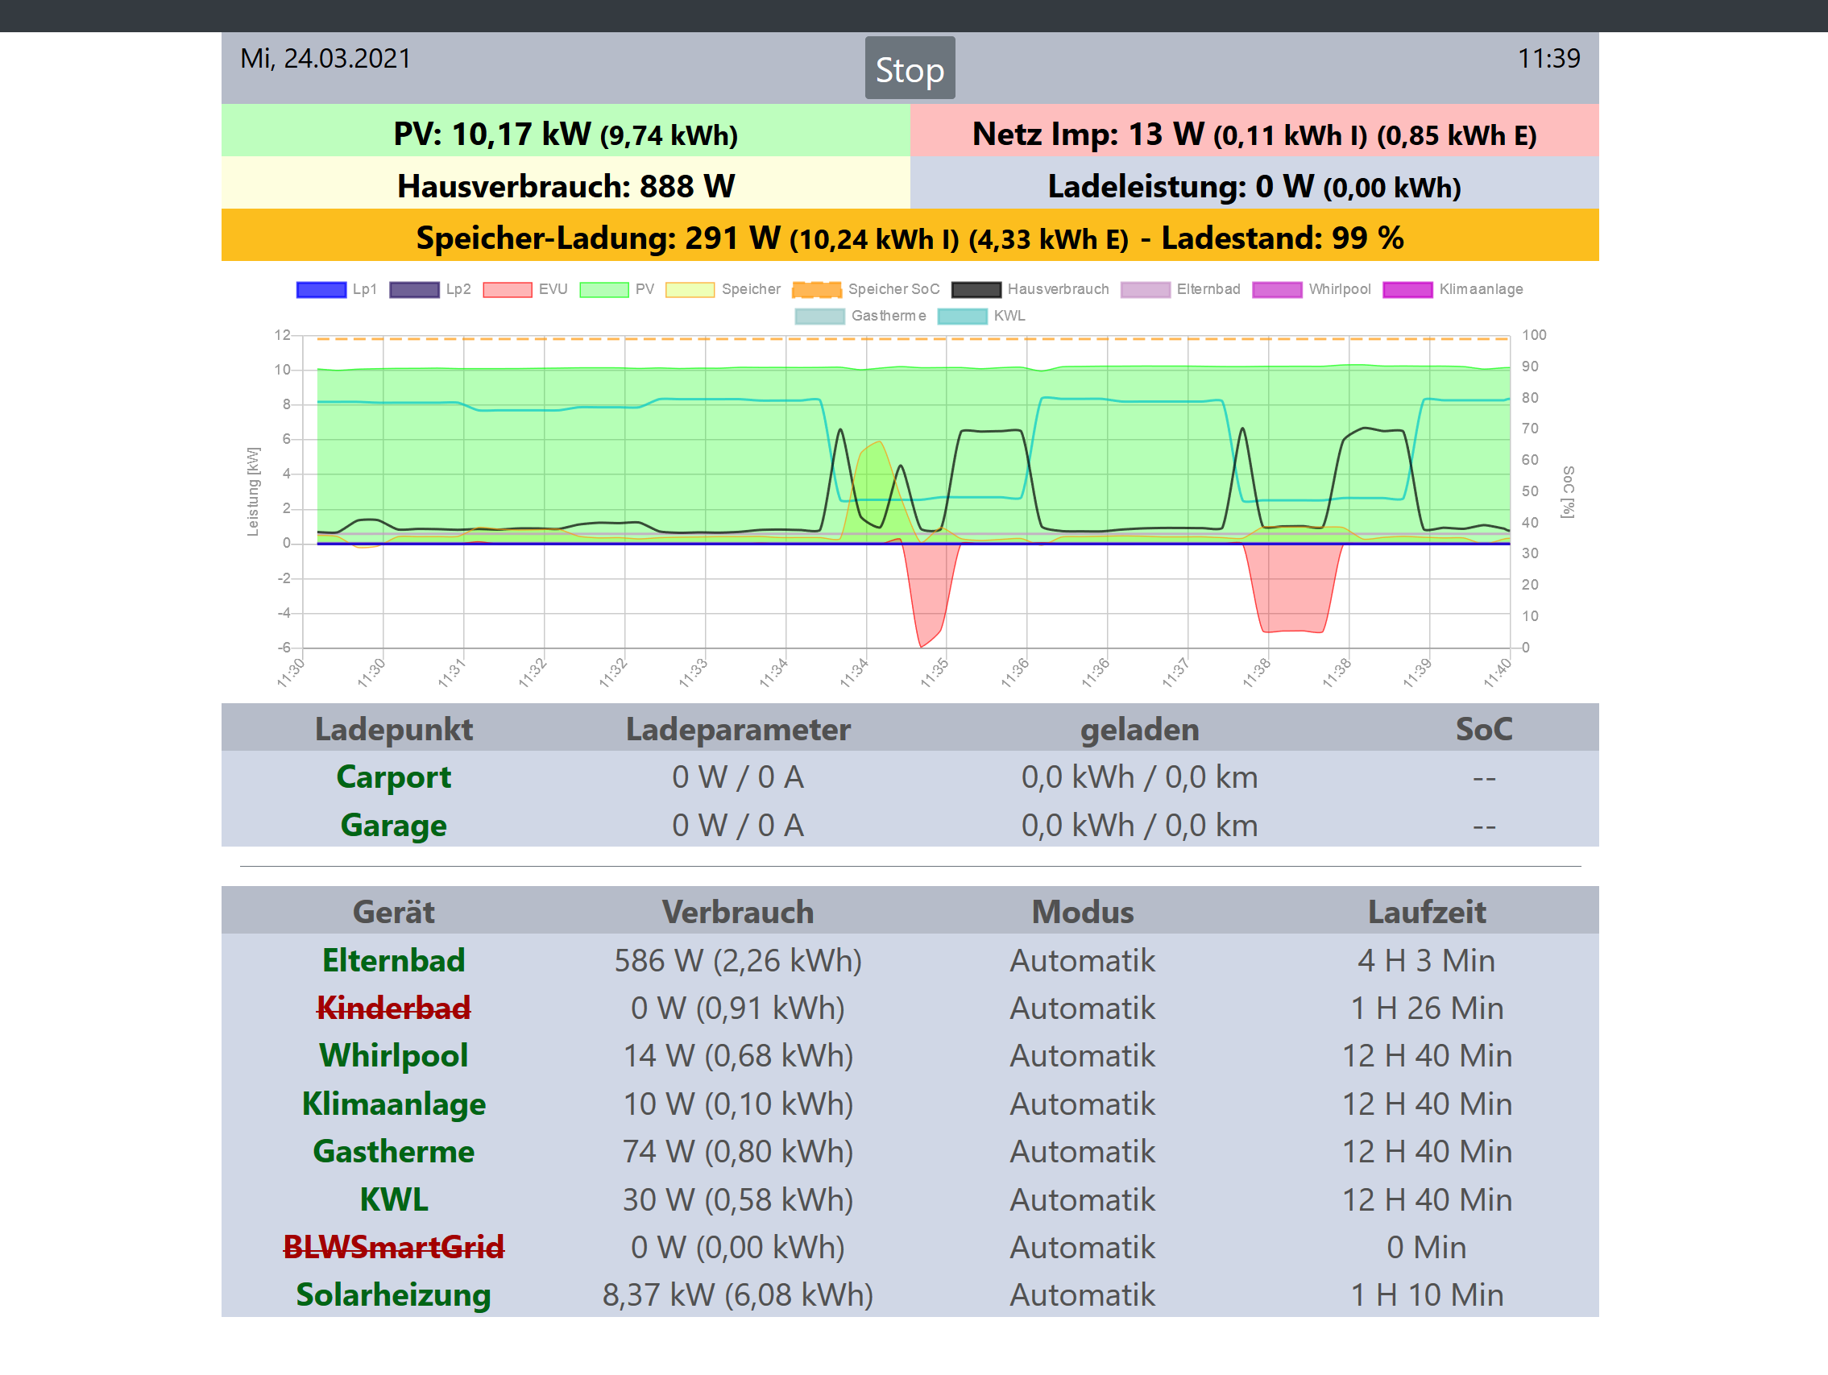Screen dimensions: 1828x1375
Task: Hide the Hausverbrauch line via legend
Action: click(x=976, y=289)
